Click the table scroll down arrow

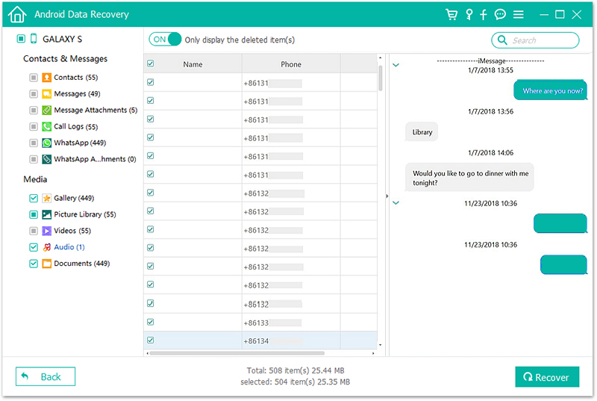click(x=380, y=345)
